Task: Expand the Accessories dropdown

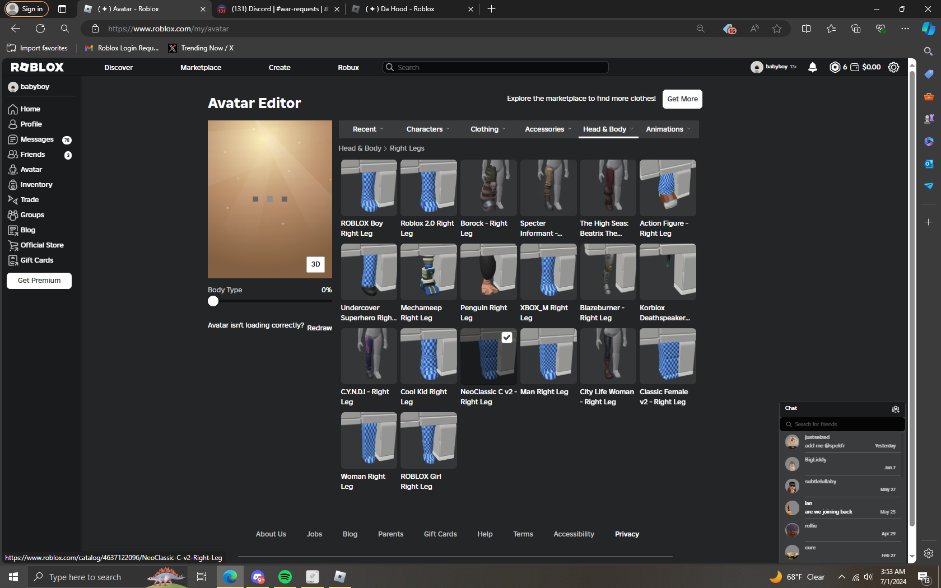Action: pyautogui.click(x=548, y=129)
